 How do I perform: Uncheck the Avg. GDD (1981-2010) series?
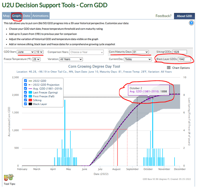(27, 88)
